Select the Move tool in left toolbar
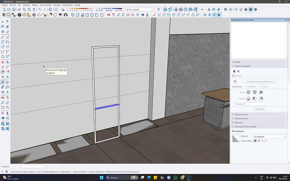Image resolution: width=290 pixels, height=181 pixels. click(x=3, y=62)
